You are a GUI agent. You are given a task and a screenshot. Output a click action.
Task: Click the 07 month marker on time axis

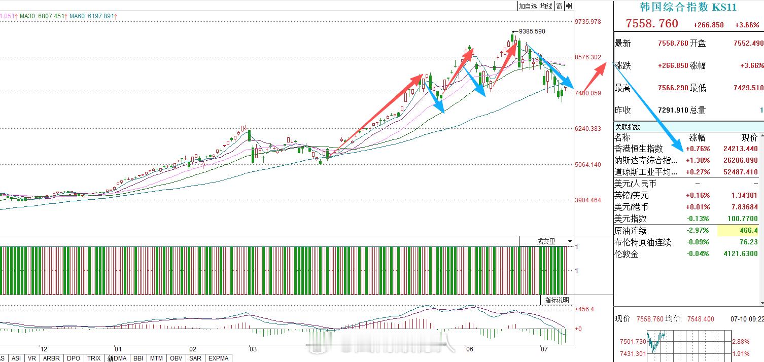pos(544,349)
